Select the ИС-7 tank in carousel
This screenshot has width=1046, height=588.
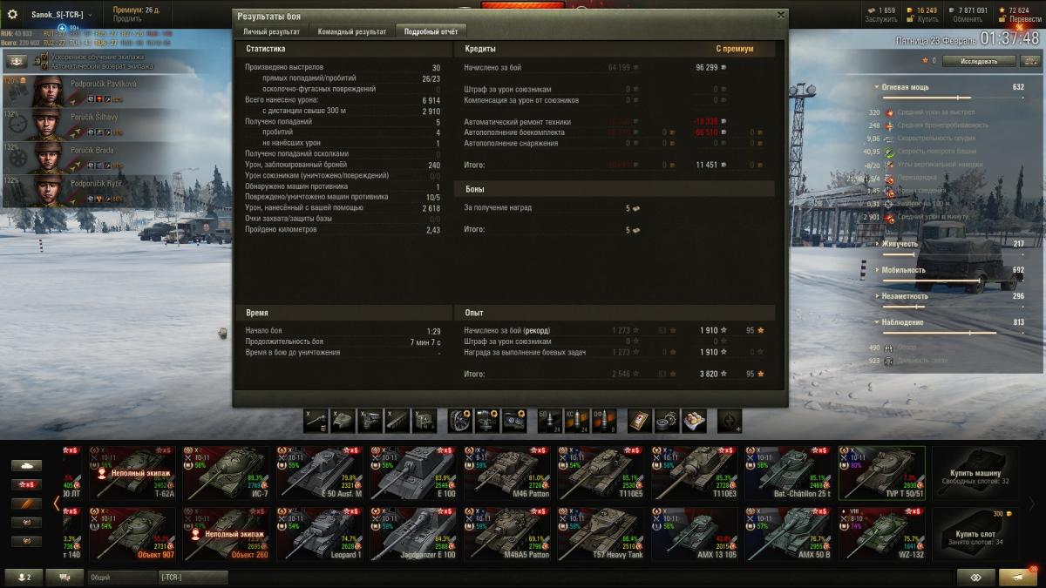[226, 472]
